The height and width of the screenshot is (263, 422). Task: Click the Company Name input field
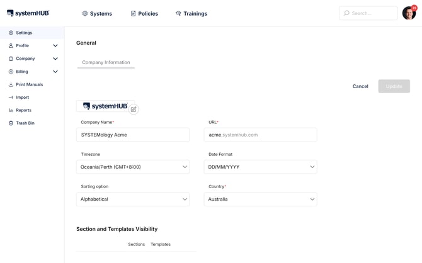[x=133, y=135]
